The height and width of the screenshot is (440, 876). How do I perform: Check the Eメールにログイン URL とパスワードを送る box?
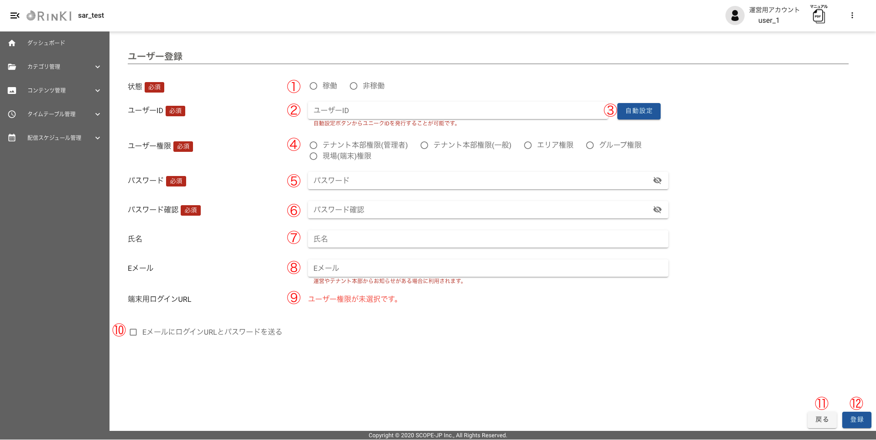pos(133,332)
